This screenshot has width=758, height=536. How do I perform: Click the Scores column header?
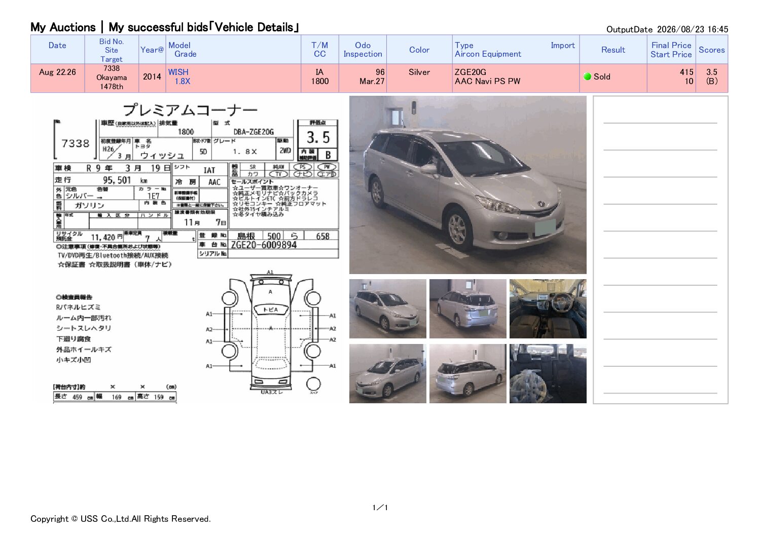(712, 50)
